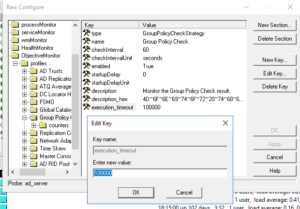Expand the AD Trusts tree node
The height and width of the screenshot is (209, 300).
click(25, 71)
